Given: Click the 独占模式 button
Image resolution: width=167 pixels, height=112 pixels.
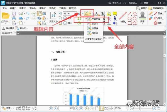Looking at the screenshot, I should pos(8,28).
